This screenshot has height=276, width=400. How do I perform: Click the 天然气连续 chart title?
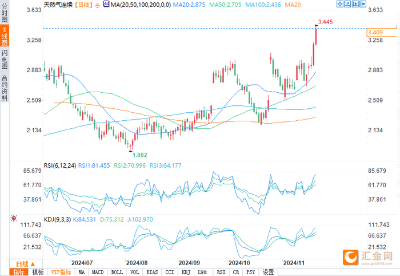[x=58, y=5]
